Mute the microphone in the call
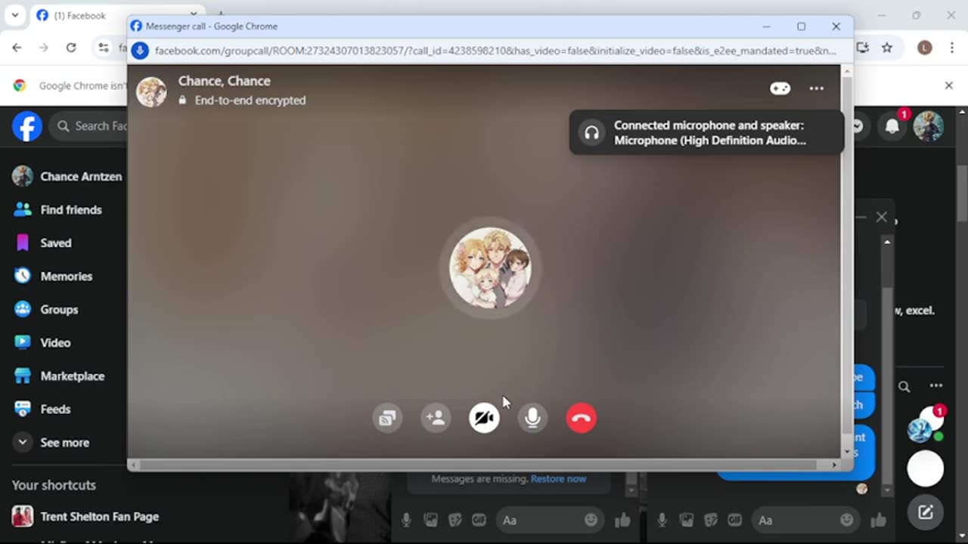The width and height of the screenshot is (968, 544). pyautogui.click(x=532, y=418)
